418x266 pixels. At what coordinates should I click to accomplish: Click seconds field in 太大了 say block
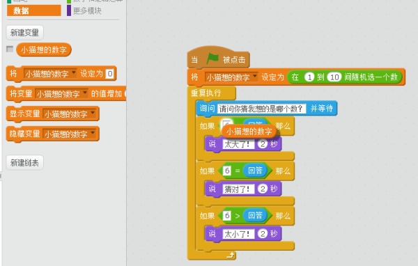tap(263, 144)
